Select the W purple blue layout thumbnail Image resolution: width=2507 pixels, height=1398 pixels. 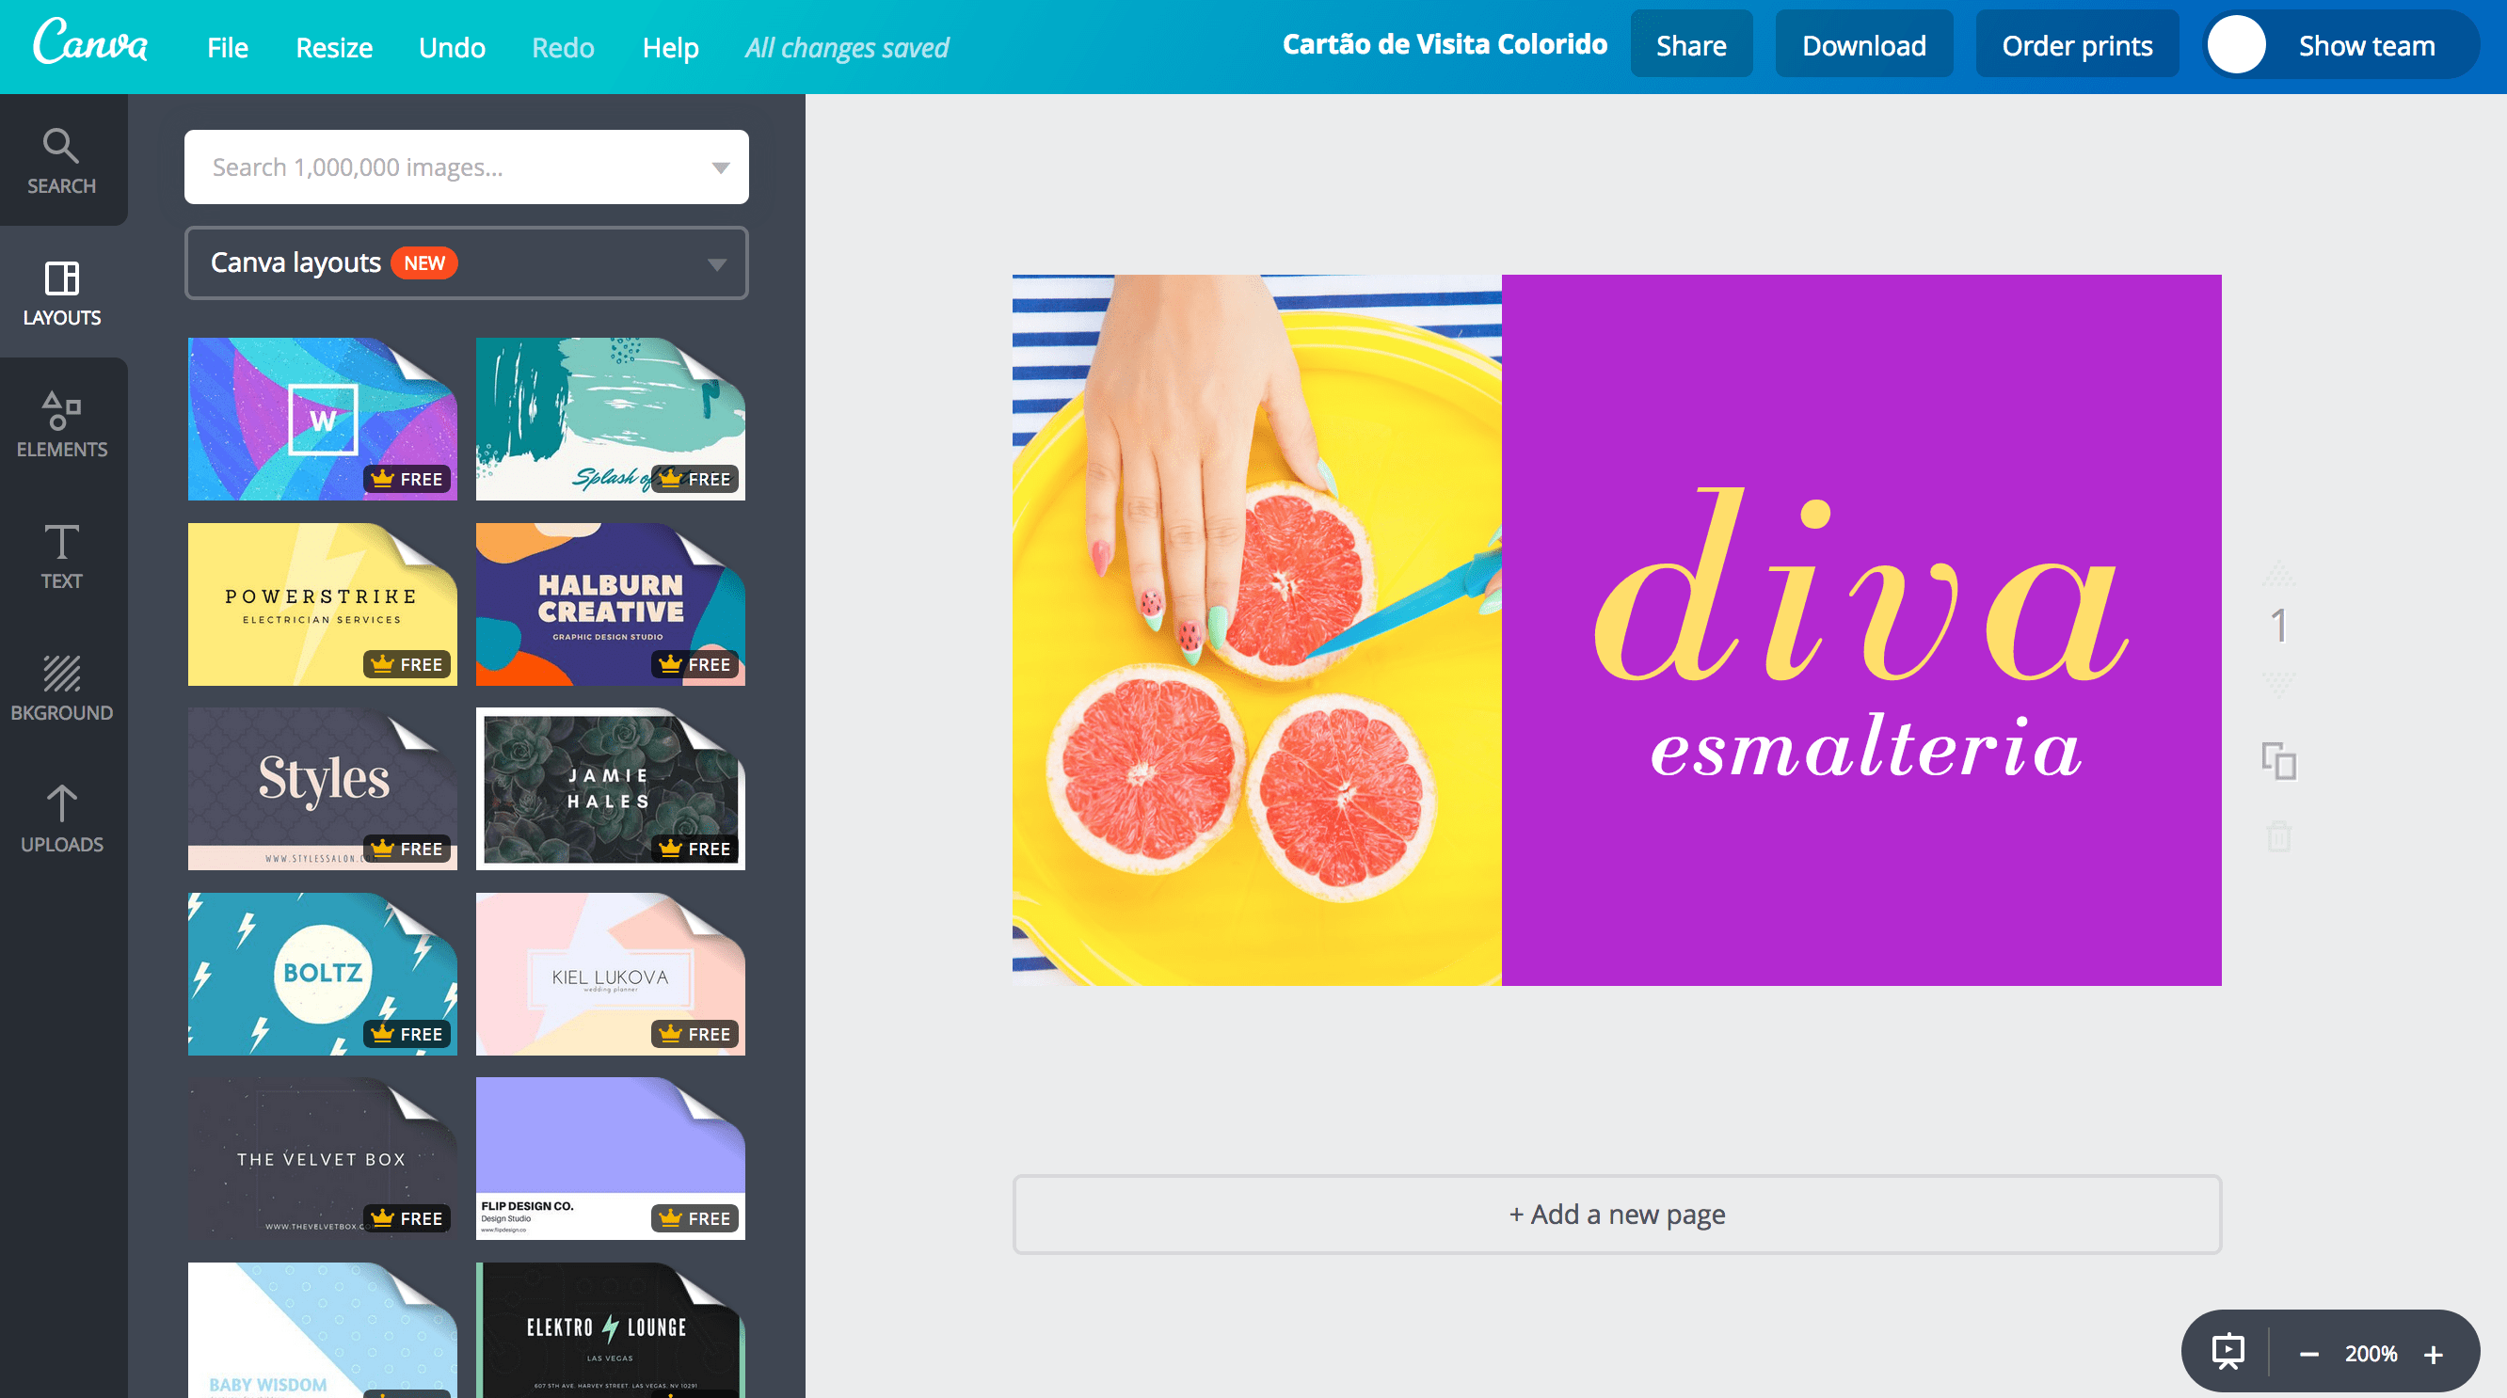pyautogui.click(x=322, y=420)
